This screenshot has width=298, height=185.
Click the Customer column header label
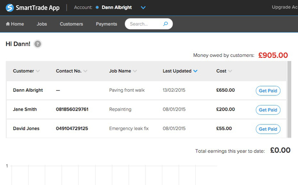[x=23, y=71]
